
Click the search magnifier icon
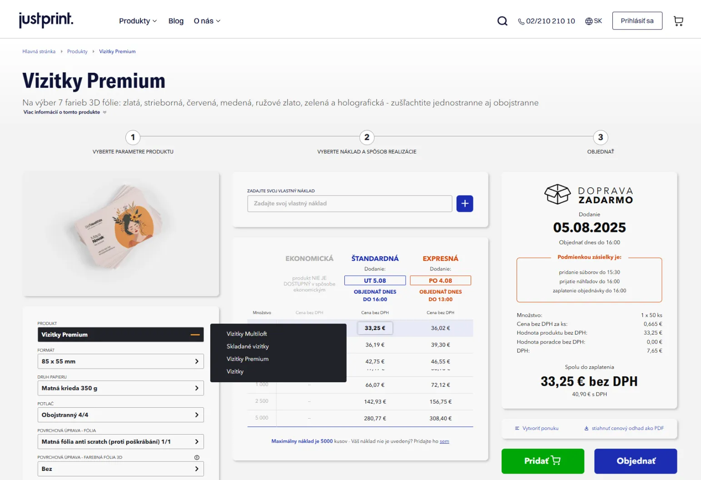click(x=502, y=21)
